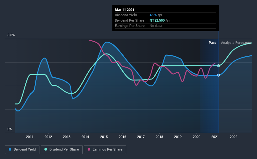This screenshot has height=159, width=257.
Task: Click the 2011 x-axis label
Action: click(30, 137)
